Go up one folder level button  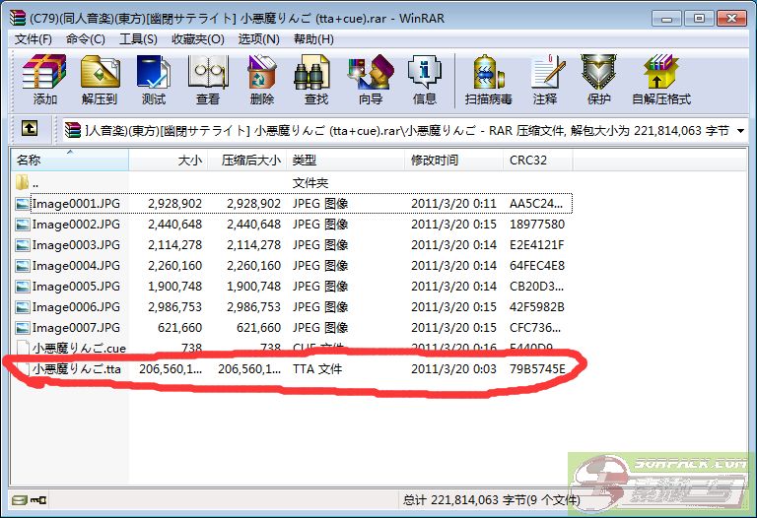30,128
